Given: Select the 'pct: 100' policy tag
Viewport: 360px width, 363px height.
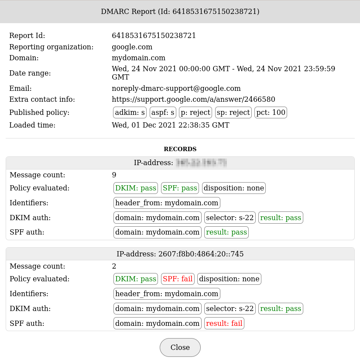Looking at the screenshot, I should (271, 113).
